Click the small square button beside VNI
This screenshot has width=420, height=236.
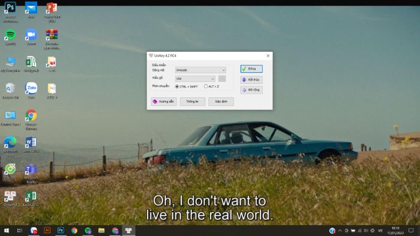tap(222, 79)
